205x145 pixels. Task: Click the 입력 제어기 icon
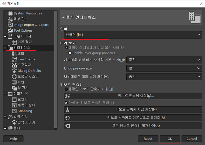tap(14, 122)
